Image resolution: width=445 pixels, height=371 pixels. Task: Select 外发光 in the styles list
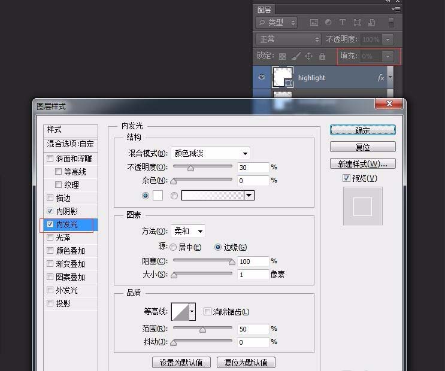[x=66, y=290]
